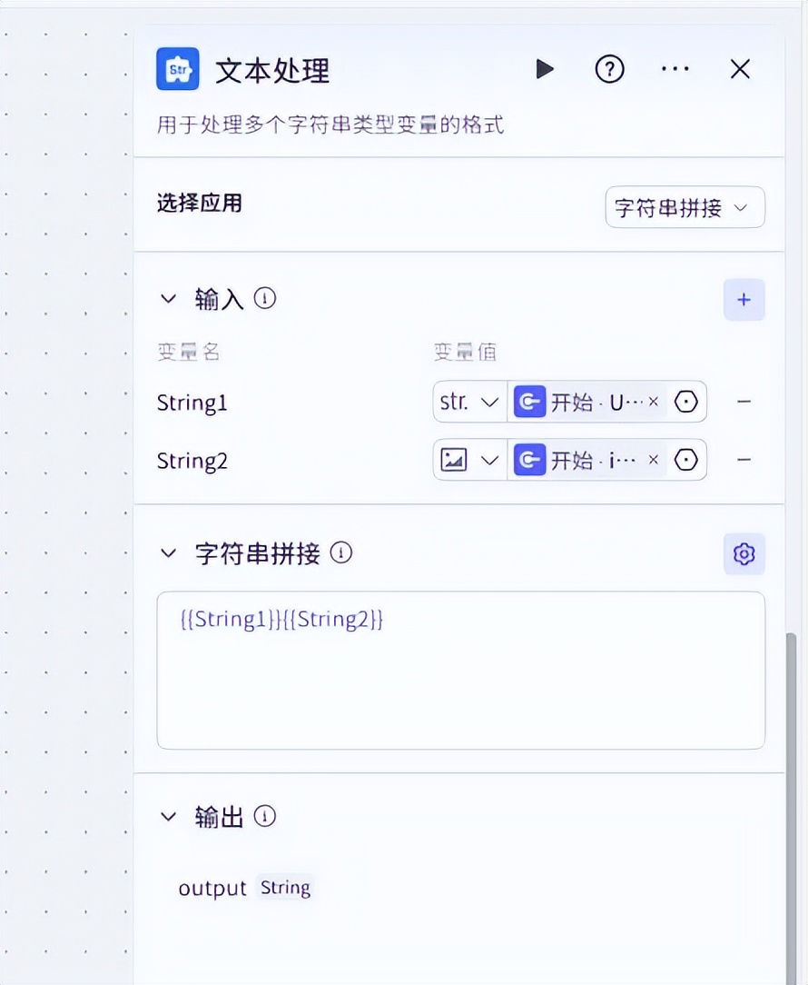808x985 pixels.
Task: Collapse the 字符串拼接 section
Action: [168, 553]
